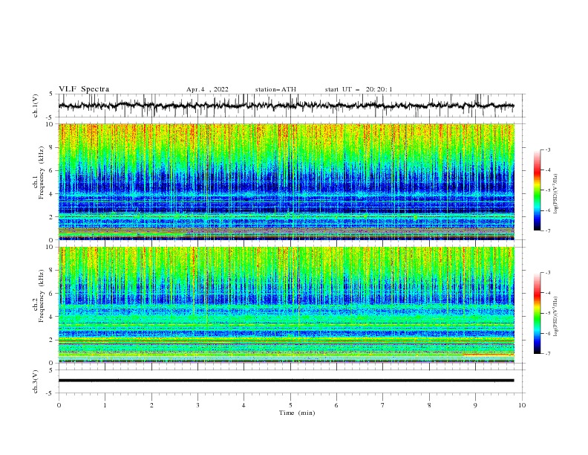Click time axis tick label "1"
588x455 pixels.
pos(105,405)
